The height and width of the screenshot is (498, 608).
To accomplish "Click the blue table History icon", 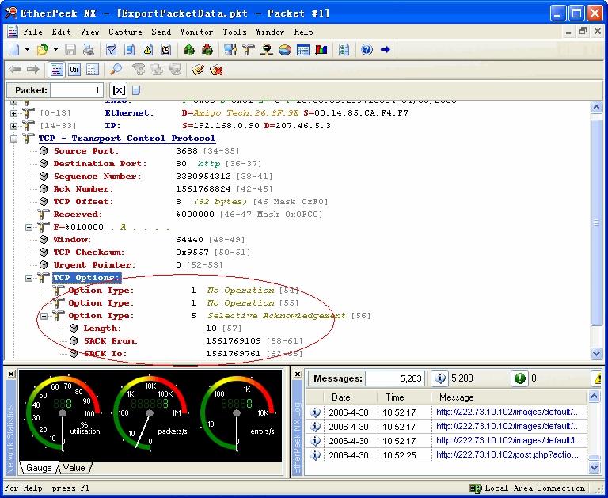I will (x=303, y=50).
